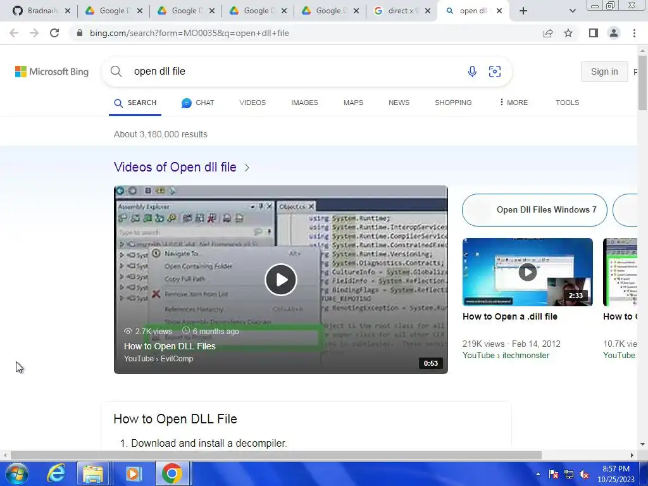The image size is (648, 486).
Task: Switch to the MAPS tab
Action: click(353, 103)
